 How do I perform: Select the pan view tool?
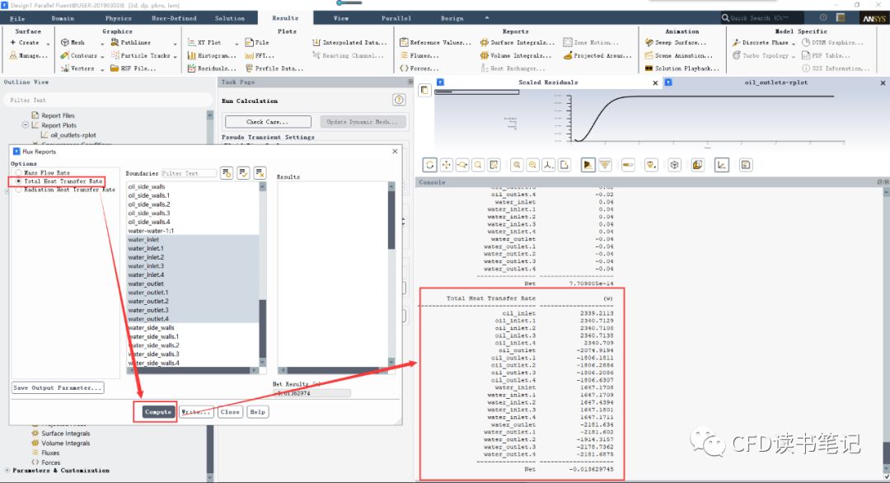click(446, 165)
